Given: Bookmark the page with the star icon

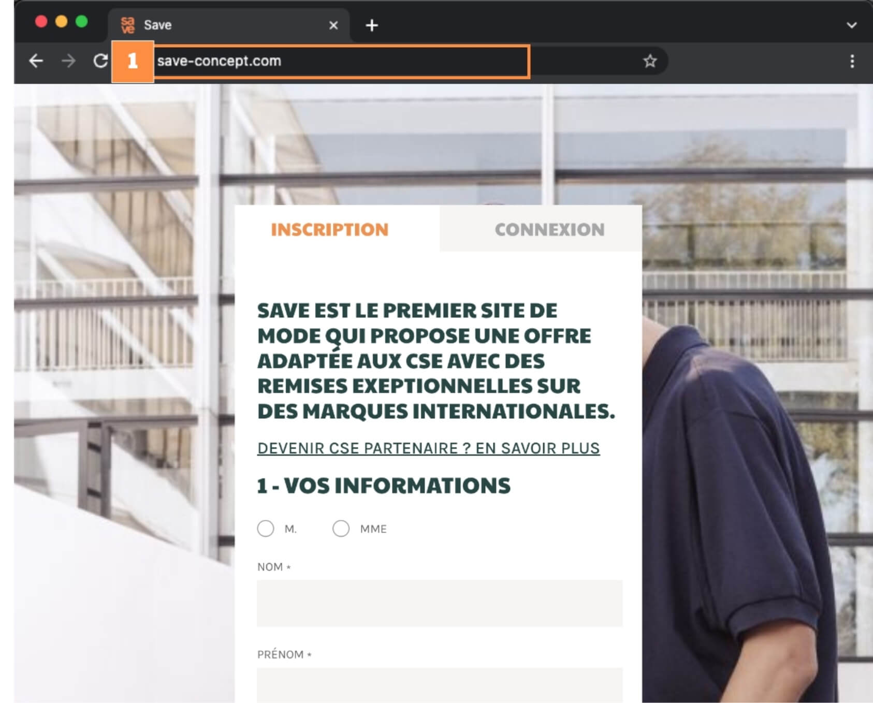Looking at the screenshot, I should (650, 61).
